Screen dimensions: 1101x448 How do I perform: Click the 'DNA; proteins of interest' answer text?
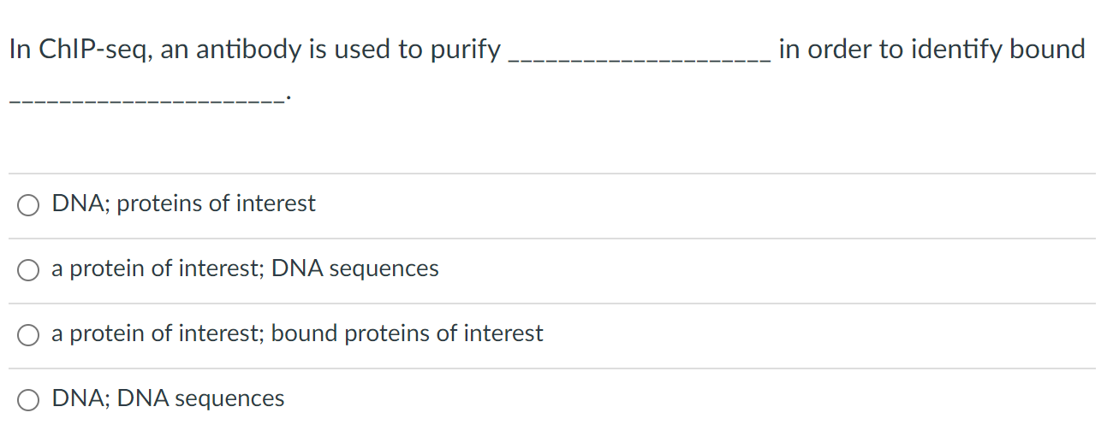point(183,203)
